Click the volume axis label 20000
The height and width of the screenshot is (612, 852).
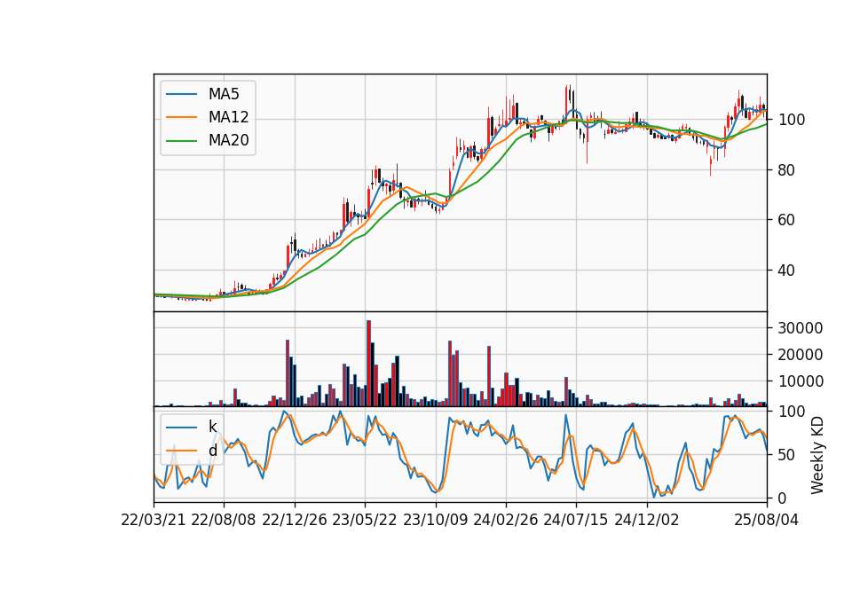pyautogui.click(x=801, y=355)
